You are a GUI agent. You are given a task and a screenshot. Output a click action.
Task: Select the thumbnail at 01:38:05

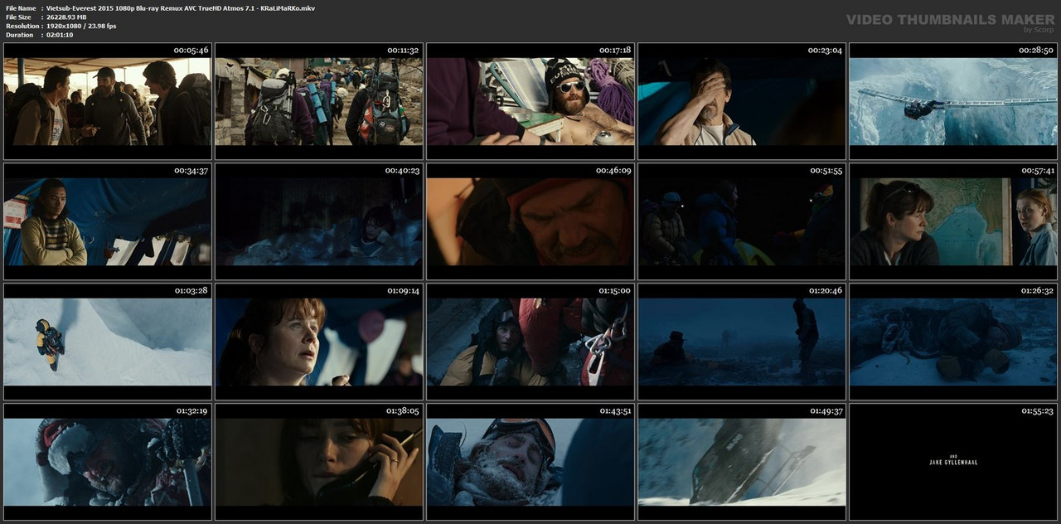click(x=319, y=462)
